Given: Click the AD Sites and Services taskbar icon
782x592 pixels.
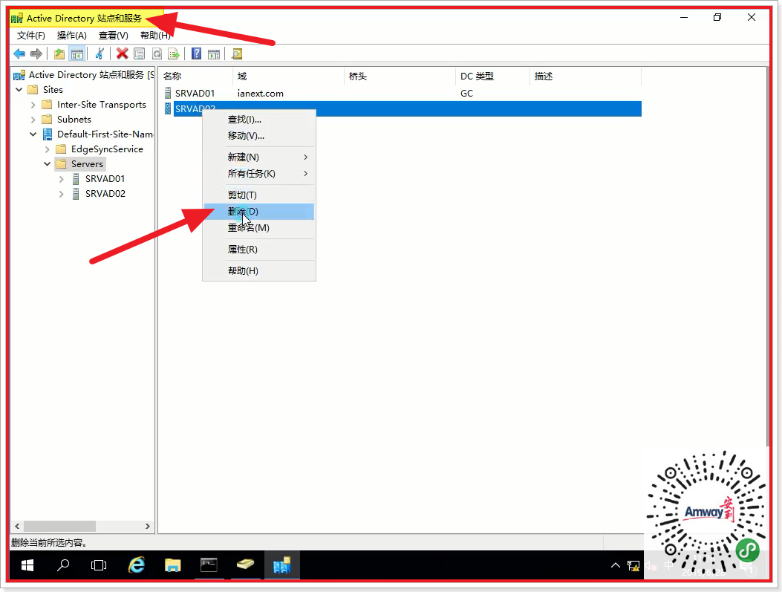Looking at the screenshot, I should click(281, 565).
